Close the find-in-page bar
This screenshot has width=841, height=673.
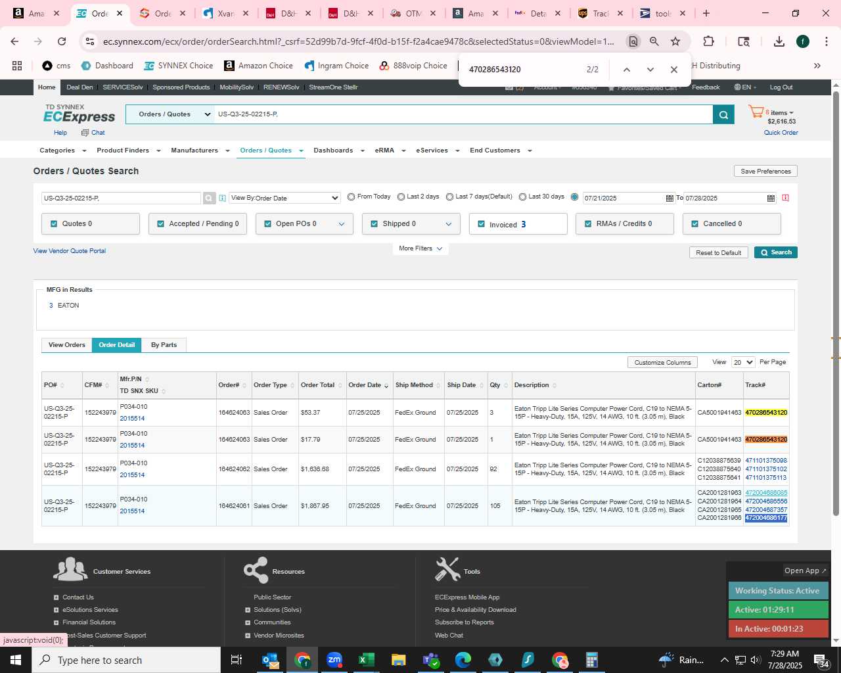pos(673,70)
